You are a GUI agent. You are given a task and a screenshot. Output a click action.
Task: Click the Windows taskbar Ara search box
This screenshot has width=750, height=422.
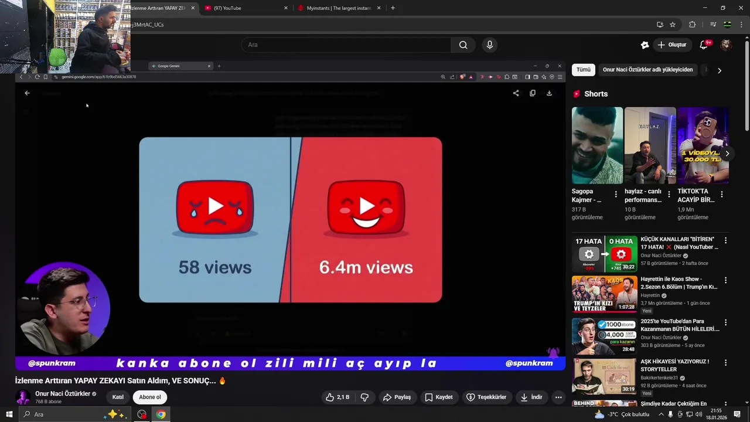point(75,414)
